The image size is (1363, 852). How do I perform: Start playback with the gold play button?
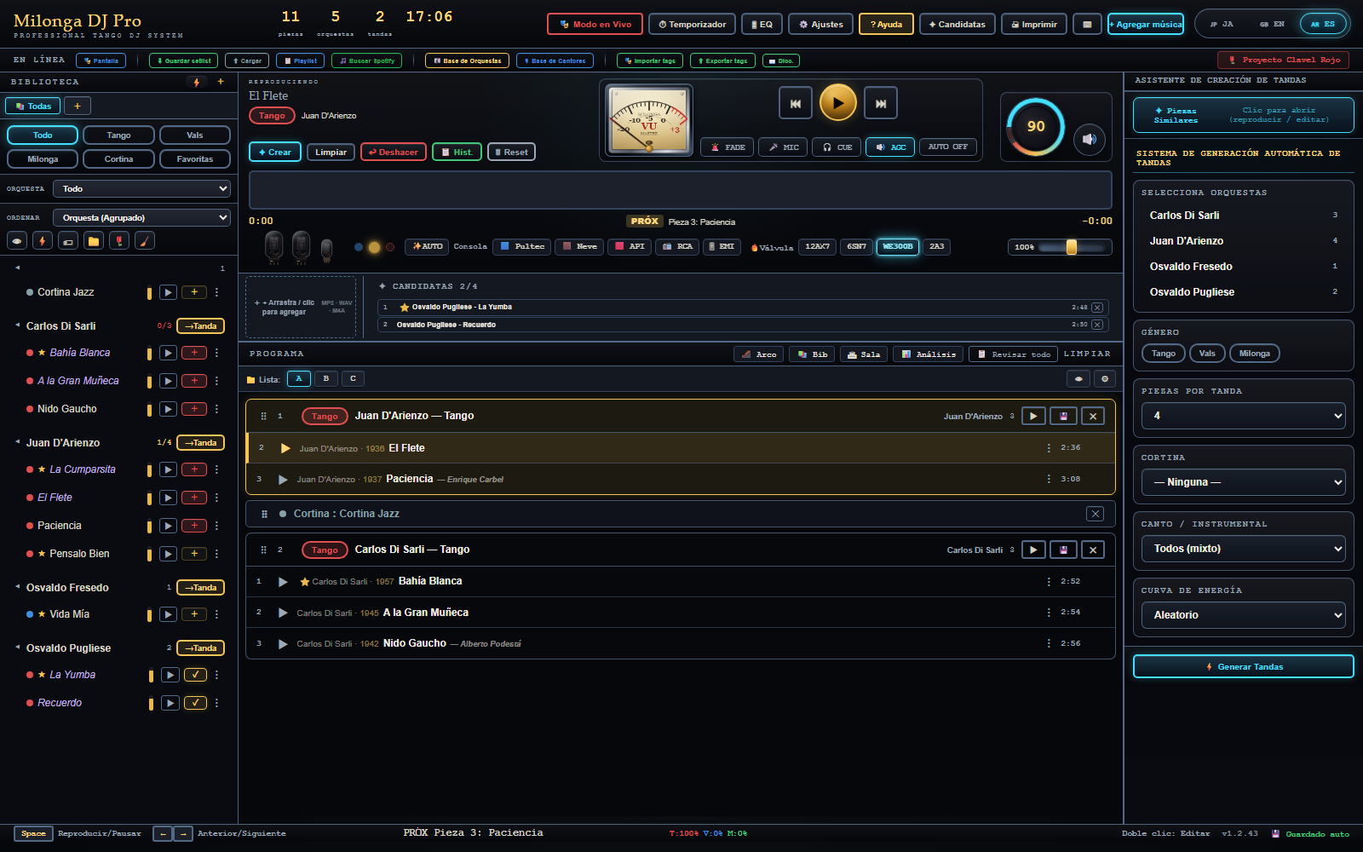[x=837, y=103]
